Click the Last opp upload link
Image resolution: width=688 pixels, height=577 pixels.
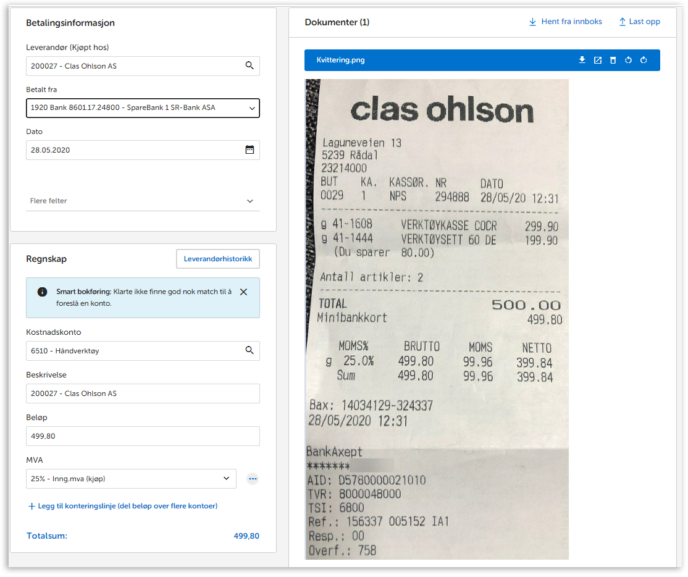click(x=639, y=22)
